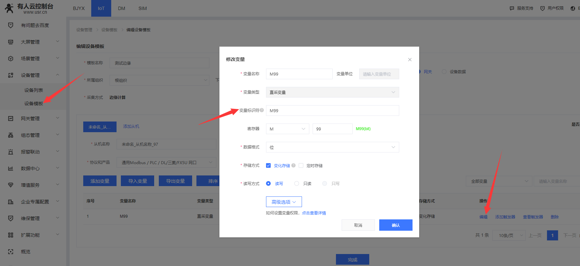Click the 报警联动 sidebar icon
The width and height of the screenshot is (580, 266).
pos(11,152)
